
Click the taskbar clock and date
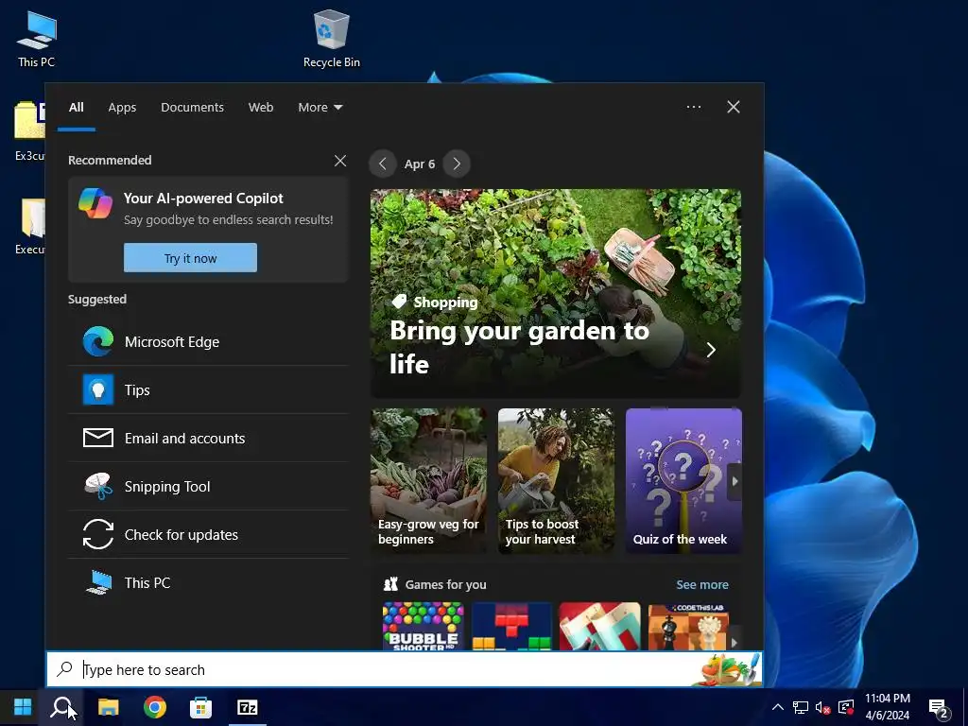coord(888,707)
